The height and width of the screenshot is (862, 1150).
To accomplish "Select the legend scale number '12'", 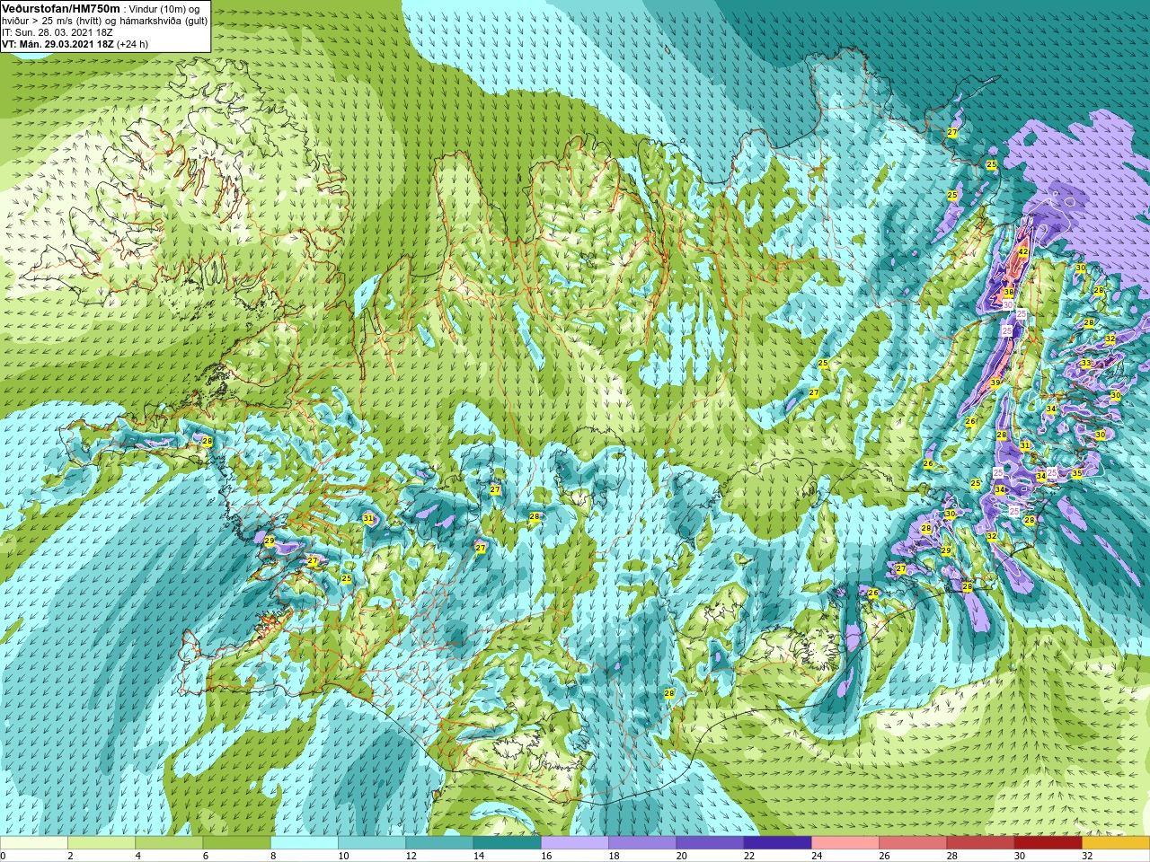I will tap(411, 857).
